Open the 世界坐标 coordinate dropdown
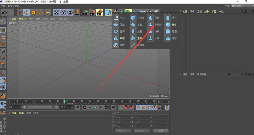Image resolution: width=254 pixels, height=135 pixels. pos(123,131)
